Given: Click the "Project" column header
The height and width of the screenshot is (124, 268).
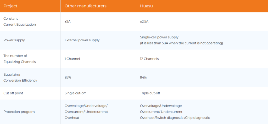Looking at the screenshot, I should 10,6.
